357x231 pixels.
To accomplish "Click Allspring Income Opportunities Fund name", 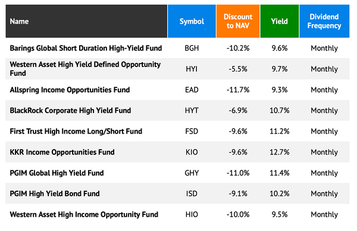I will pyautogui.click(x=70, y=90).
